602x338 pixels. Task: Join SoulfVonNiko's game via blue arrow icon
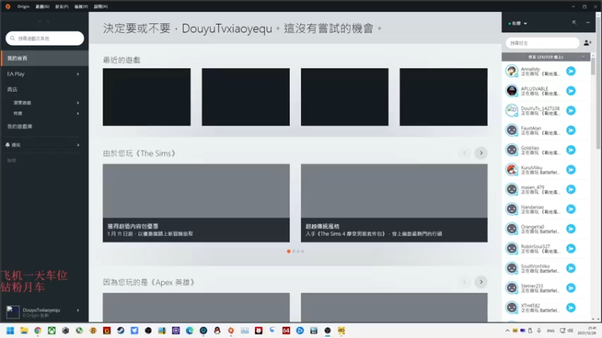tap(571, 268)
